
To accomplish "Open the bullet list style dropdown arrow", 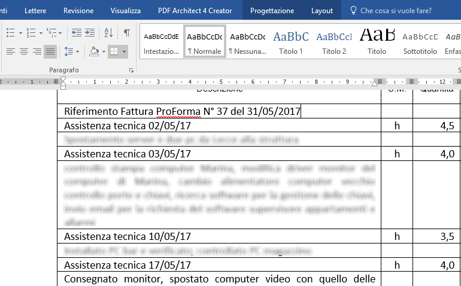I will pyautogui.click(x=20, y=33).
